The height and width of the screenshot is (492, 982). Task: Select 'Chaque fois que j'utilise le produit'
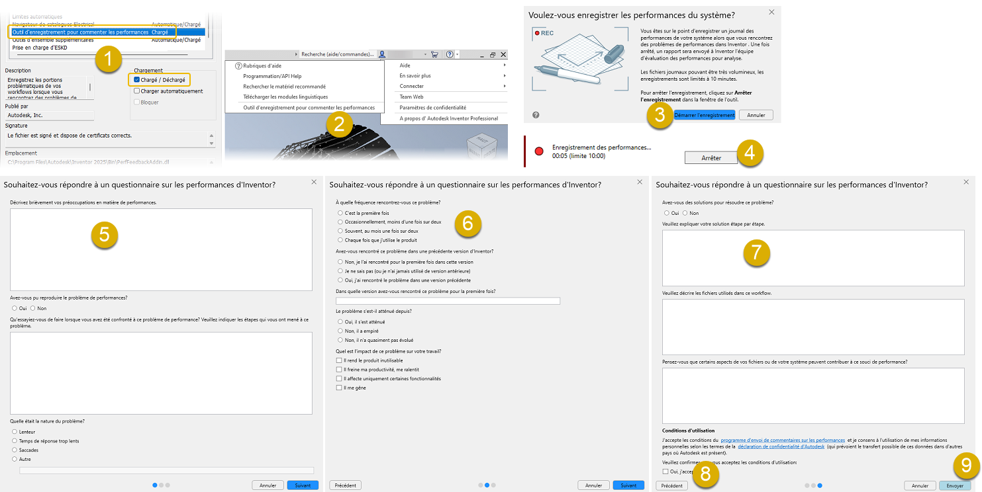coord(340,240)
